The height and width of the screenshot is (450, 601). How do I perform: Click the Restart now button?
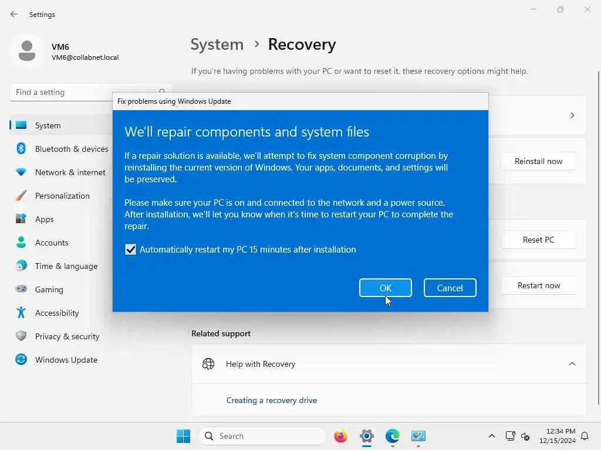click(538, 285)
